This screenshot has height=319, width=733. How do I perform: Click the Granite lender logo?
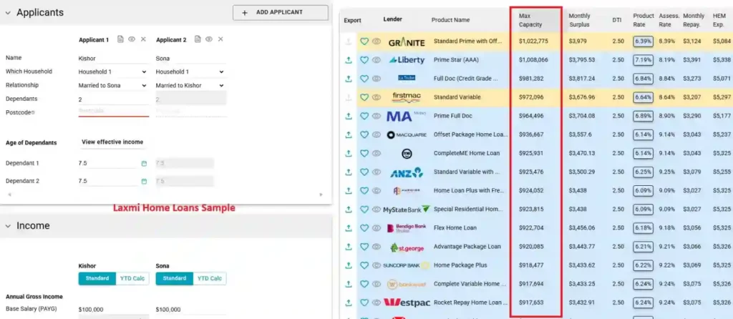[x=407, y=42]
